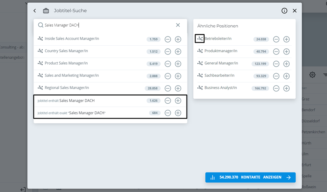Select Sales and Marketing Manager/in suggestion

pos(72,76)
